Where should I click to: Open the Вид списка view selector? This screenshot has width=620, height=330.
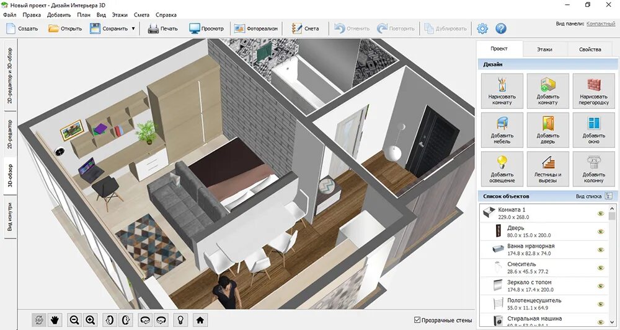click(x=608, y=196)
